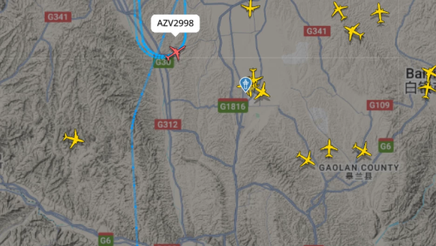Select the yellow plane in the top-right corner

coord(380,13)
